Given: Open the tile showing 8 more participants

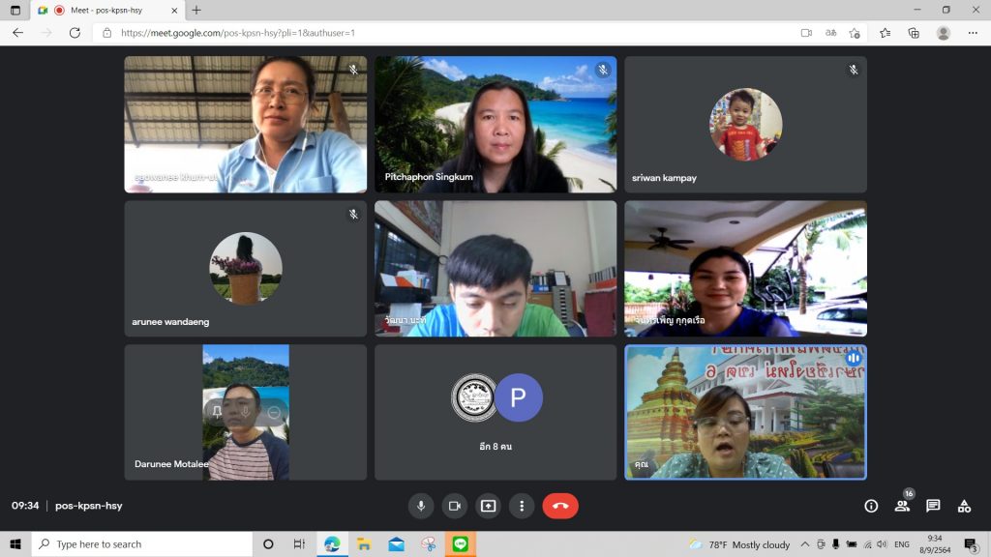Looking at the screenshot, I should pos(495,412).
